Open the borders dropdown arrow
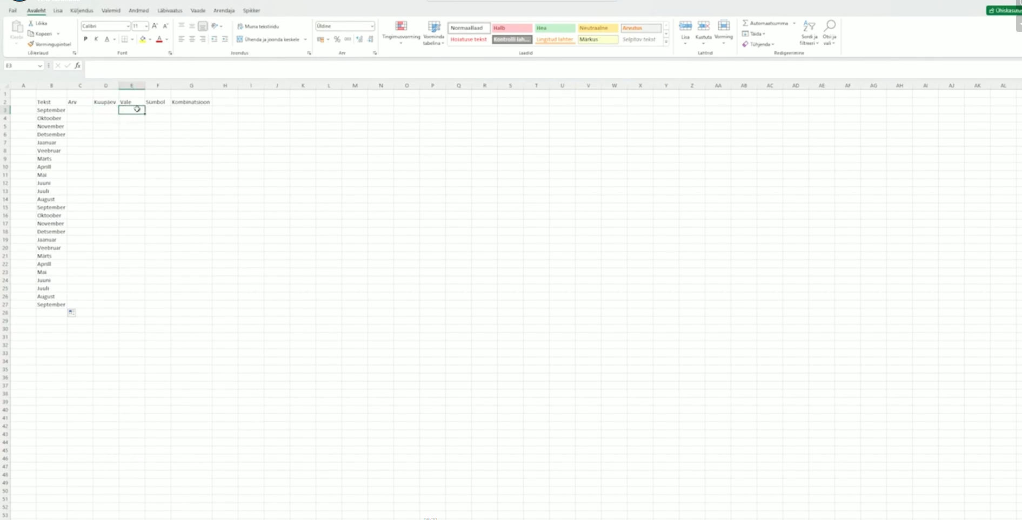Image resolution: width=1022 pixels, height=520 pixels. (132, 39)
